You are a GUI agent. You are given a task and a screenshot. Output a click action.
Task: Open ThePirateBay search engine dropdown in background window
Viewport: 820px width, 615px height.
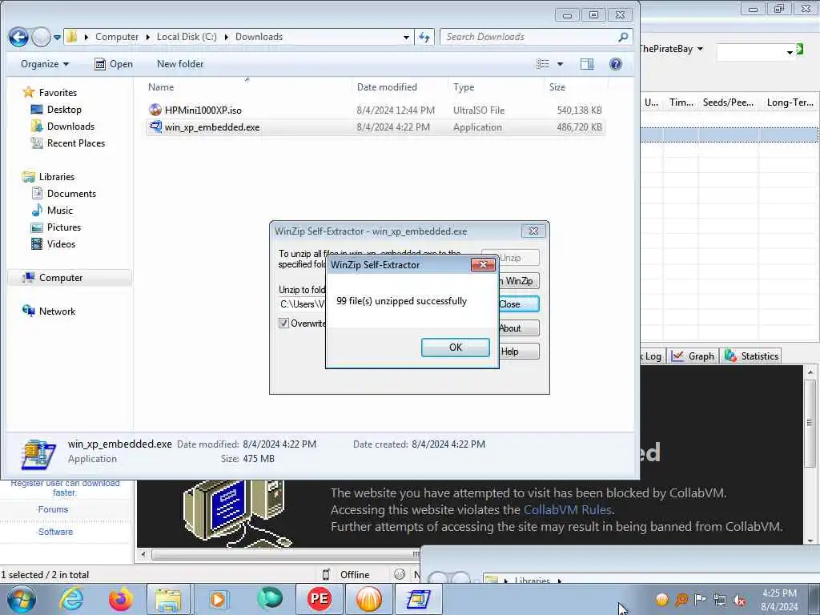point(700,49)
